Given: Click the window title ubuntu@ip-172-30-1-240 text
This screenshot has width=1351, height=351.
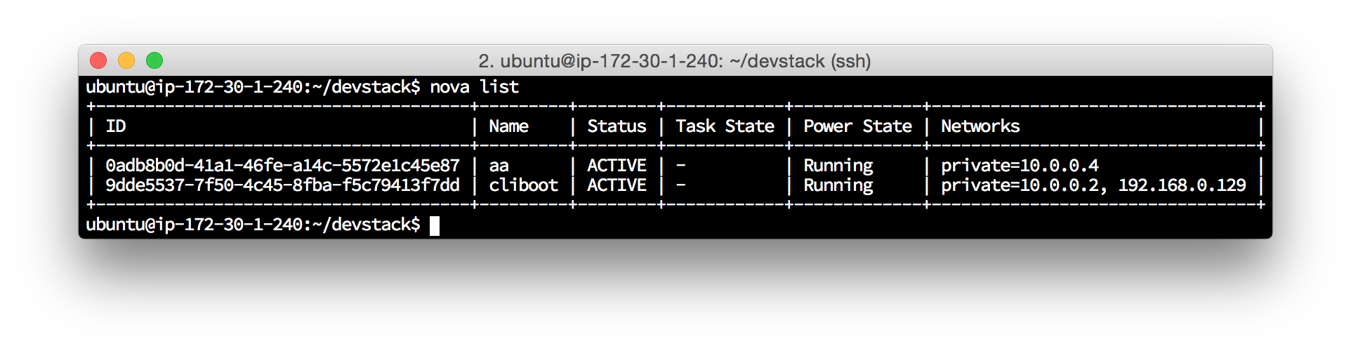Looking at the screenshot, I should pyautogui.click(x=674, y=61).
